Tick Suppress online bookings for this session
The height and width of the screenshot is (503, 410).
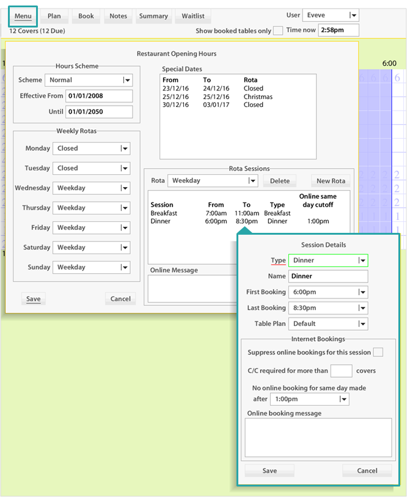(x=378, y=352)
